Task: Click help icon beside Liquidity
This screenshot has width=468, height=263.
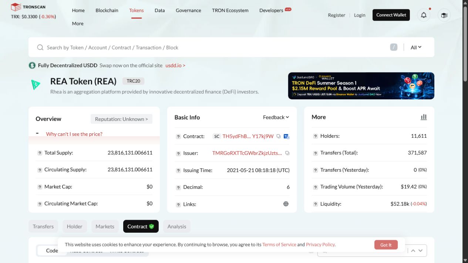Action: (x=316, y=204)
